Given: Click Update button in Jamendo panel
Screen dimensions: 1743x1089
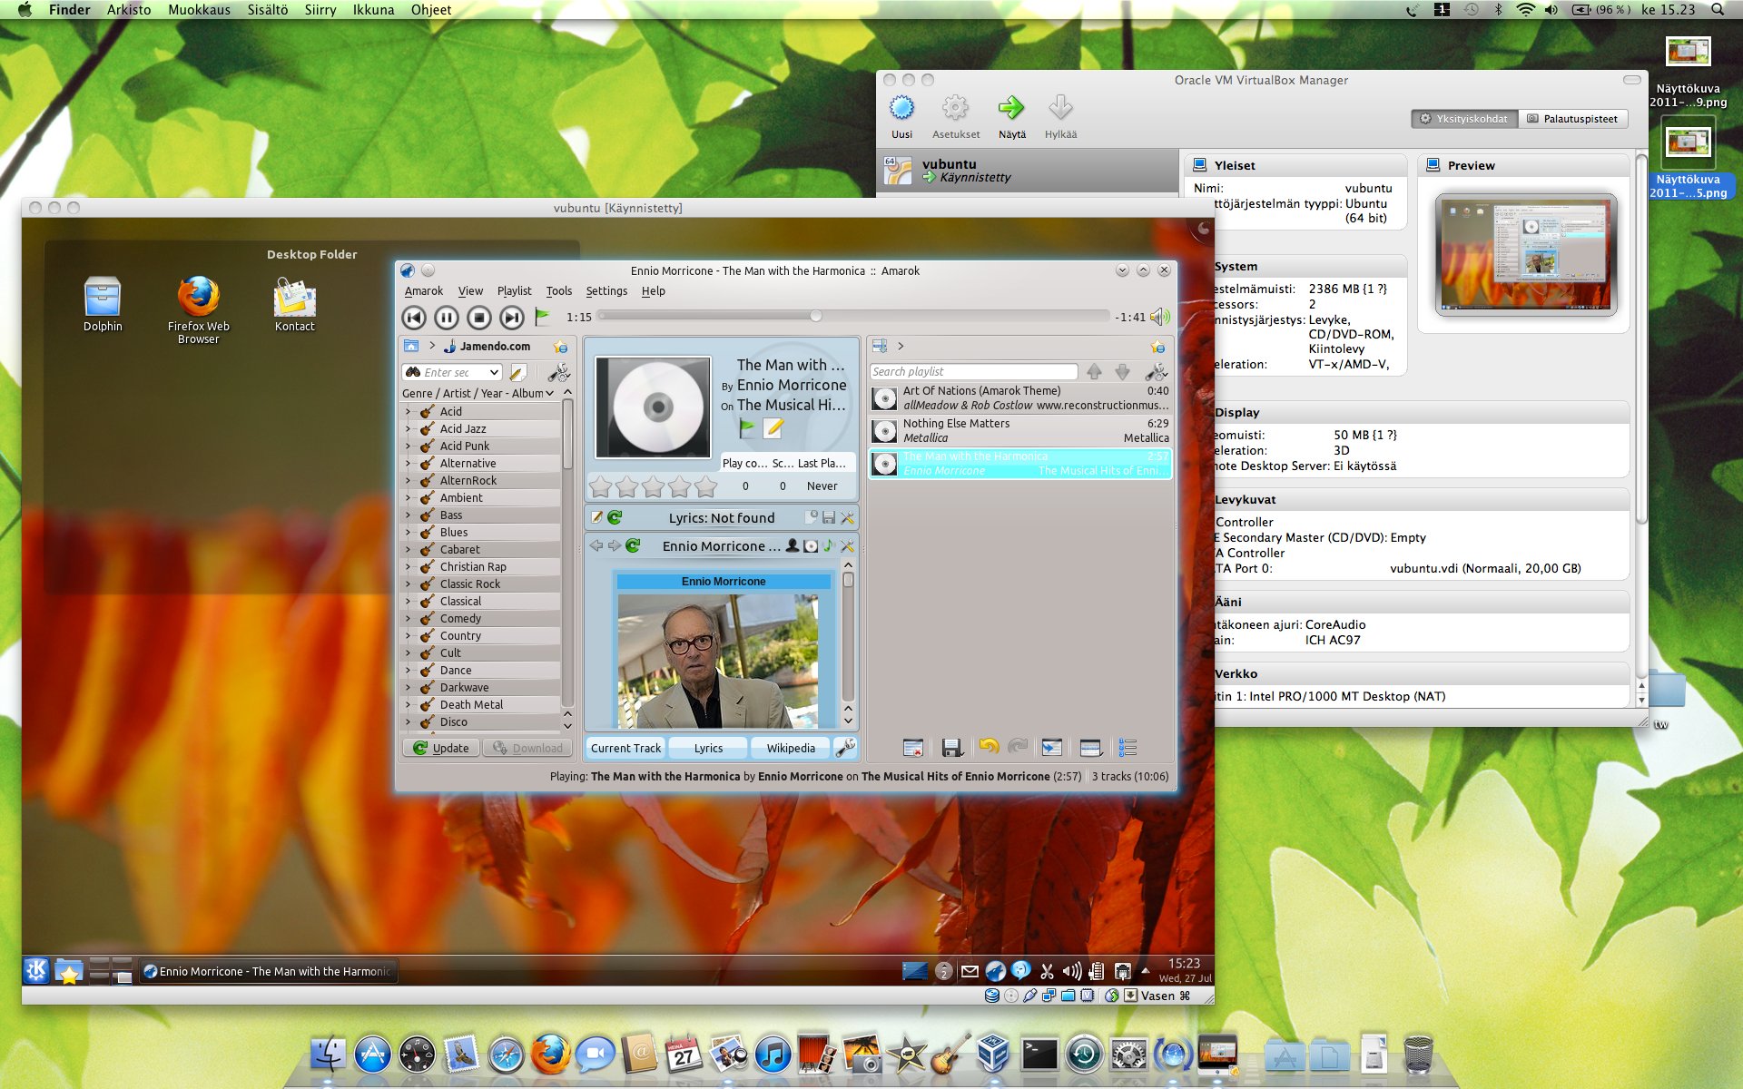Looking at the screenshot, I should click(441, 748).
